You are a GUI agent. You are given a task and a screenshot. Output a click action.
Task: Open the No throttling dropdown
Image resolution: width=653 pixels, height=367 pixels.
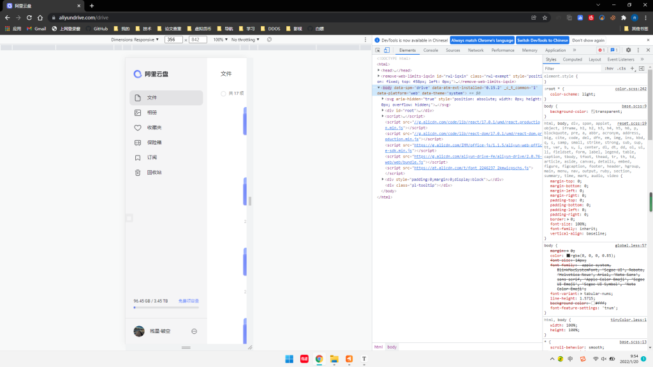coord(246,40)
